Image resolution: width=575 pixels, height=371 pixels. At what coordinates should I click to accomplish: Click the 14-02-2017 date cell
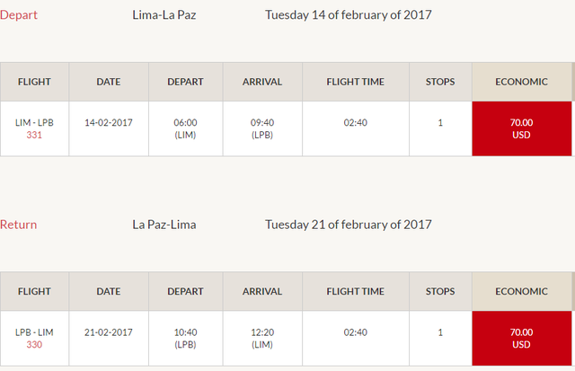[109, 128]
